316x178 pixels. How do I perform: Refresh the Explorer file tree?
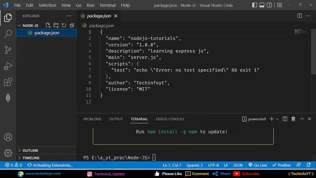click(x=64, y=25)
